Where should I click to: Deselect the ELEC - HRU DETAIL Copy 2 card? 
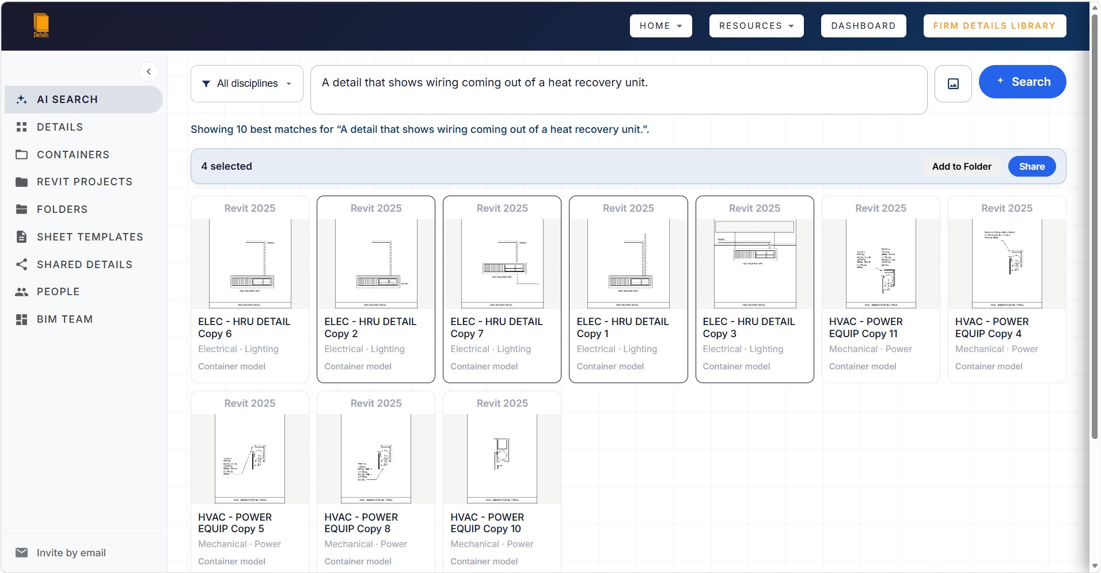coord(376,289)
